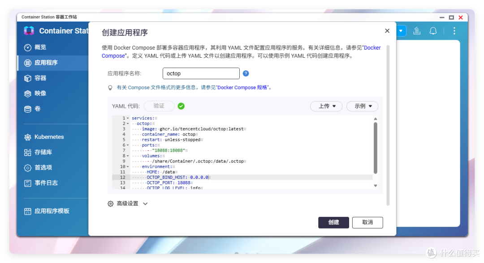Open the Docker Compose documentation link
484x263 pixels.
point(372,48)
